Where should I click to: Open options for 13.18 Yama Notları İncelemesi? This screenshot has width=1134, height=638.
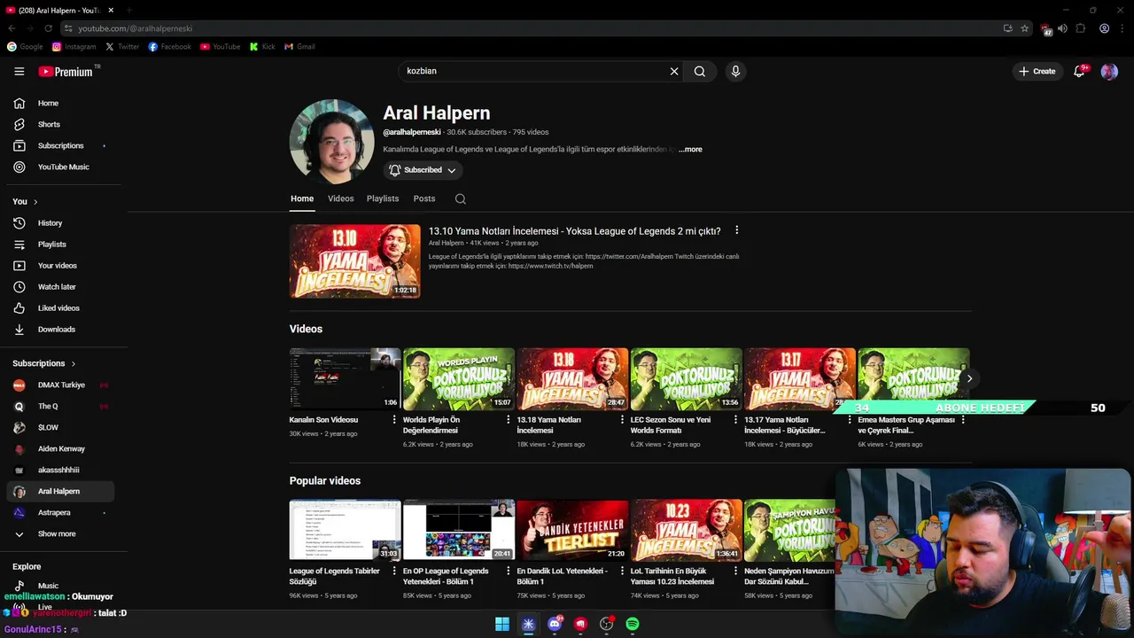tap(623, 420)
